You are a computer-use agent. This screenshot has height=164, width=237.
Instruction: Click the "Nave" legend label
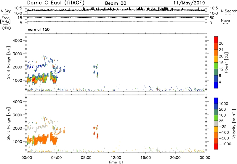pos(225,20)
